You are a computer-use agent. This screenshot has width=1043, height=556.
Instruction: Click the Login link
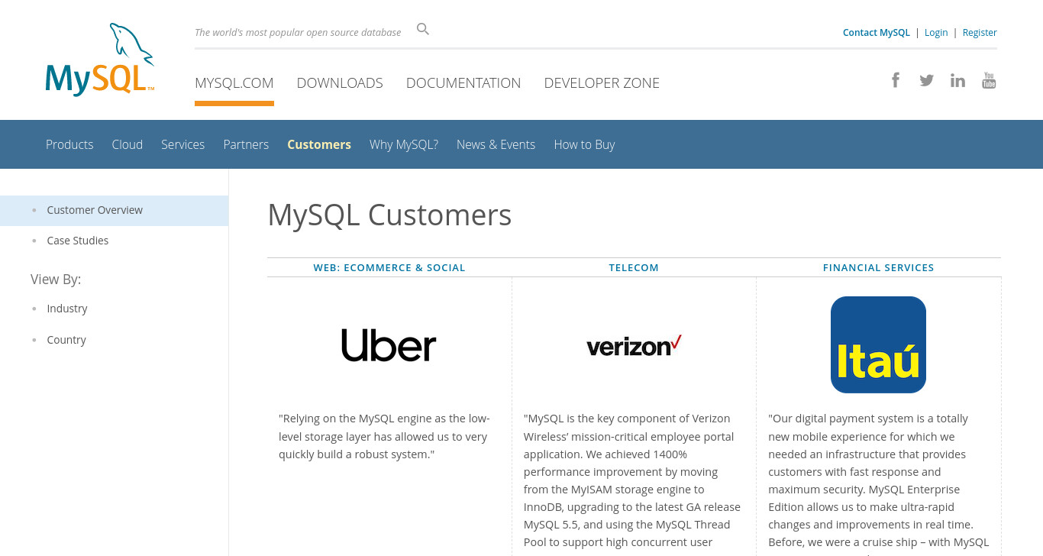tap(936, 32)
